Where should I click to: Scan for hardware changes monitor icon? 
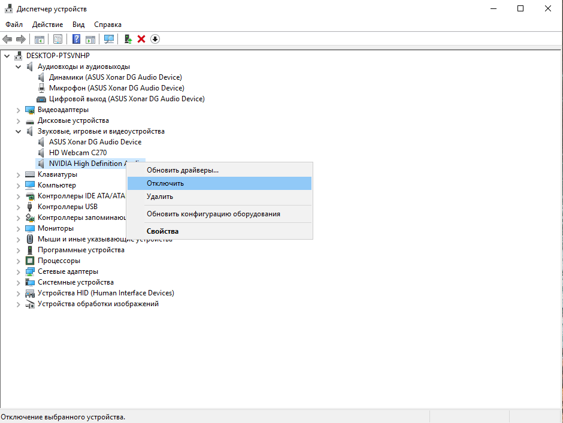pyautogui.click(x=109, y=39)
